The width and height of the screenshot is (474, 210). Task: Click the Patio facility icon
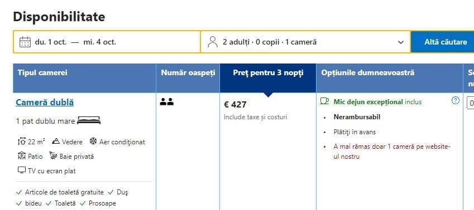pos(22,156)
